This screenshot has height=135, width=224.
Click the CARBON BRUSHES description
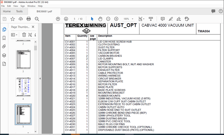pos(110,56)
